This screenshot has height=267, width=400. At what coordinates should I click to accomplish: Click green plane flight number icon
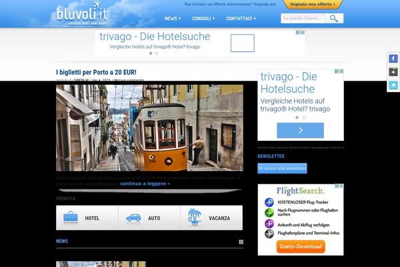(x=269, y=212)
